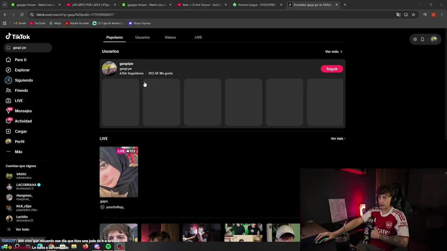Open File Explorer from the taskbar
Screen dimensions: 447x251
pos(74,246)
